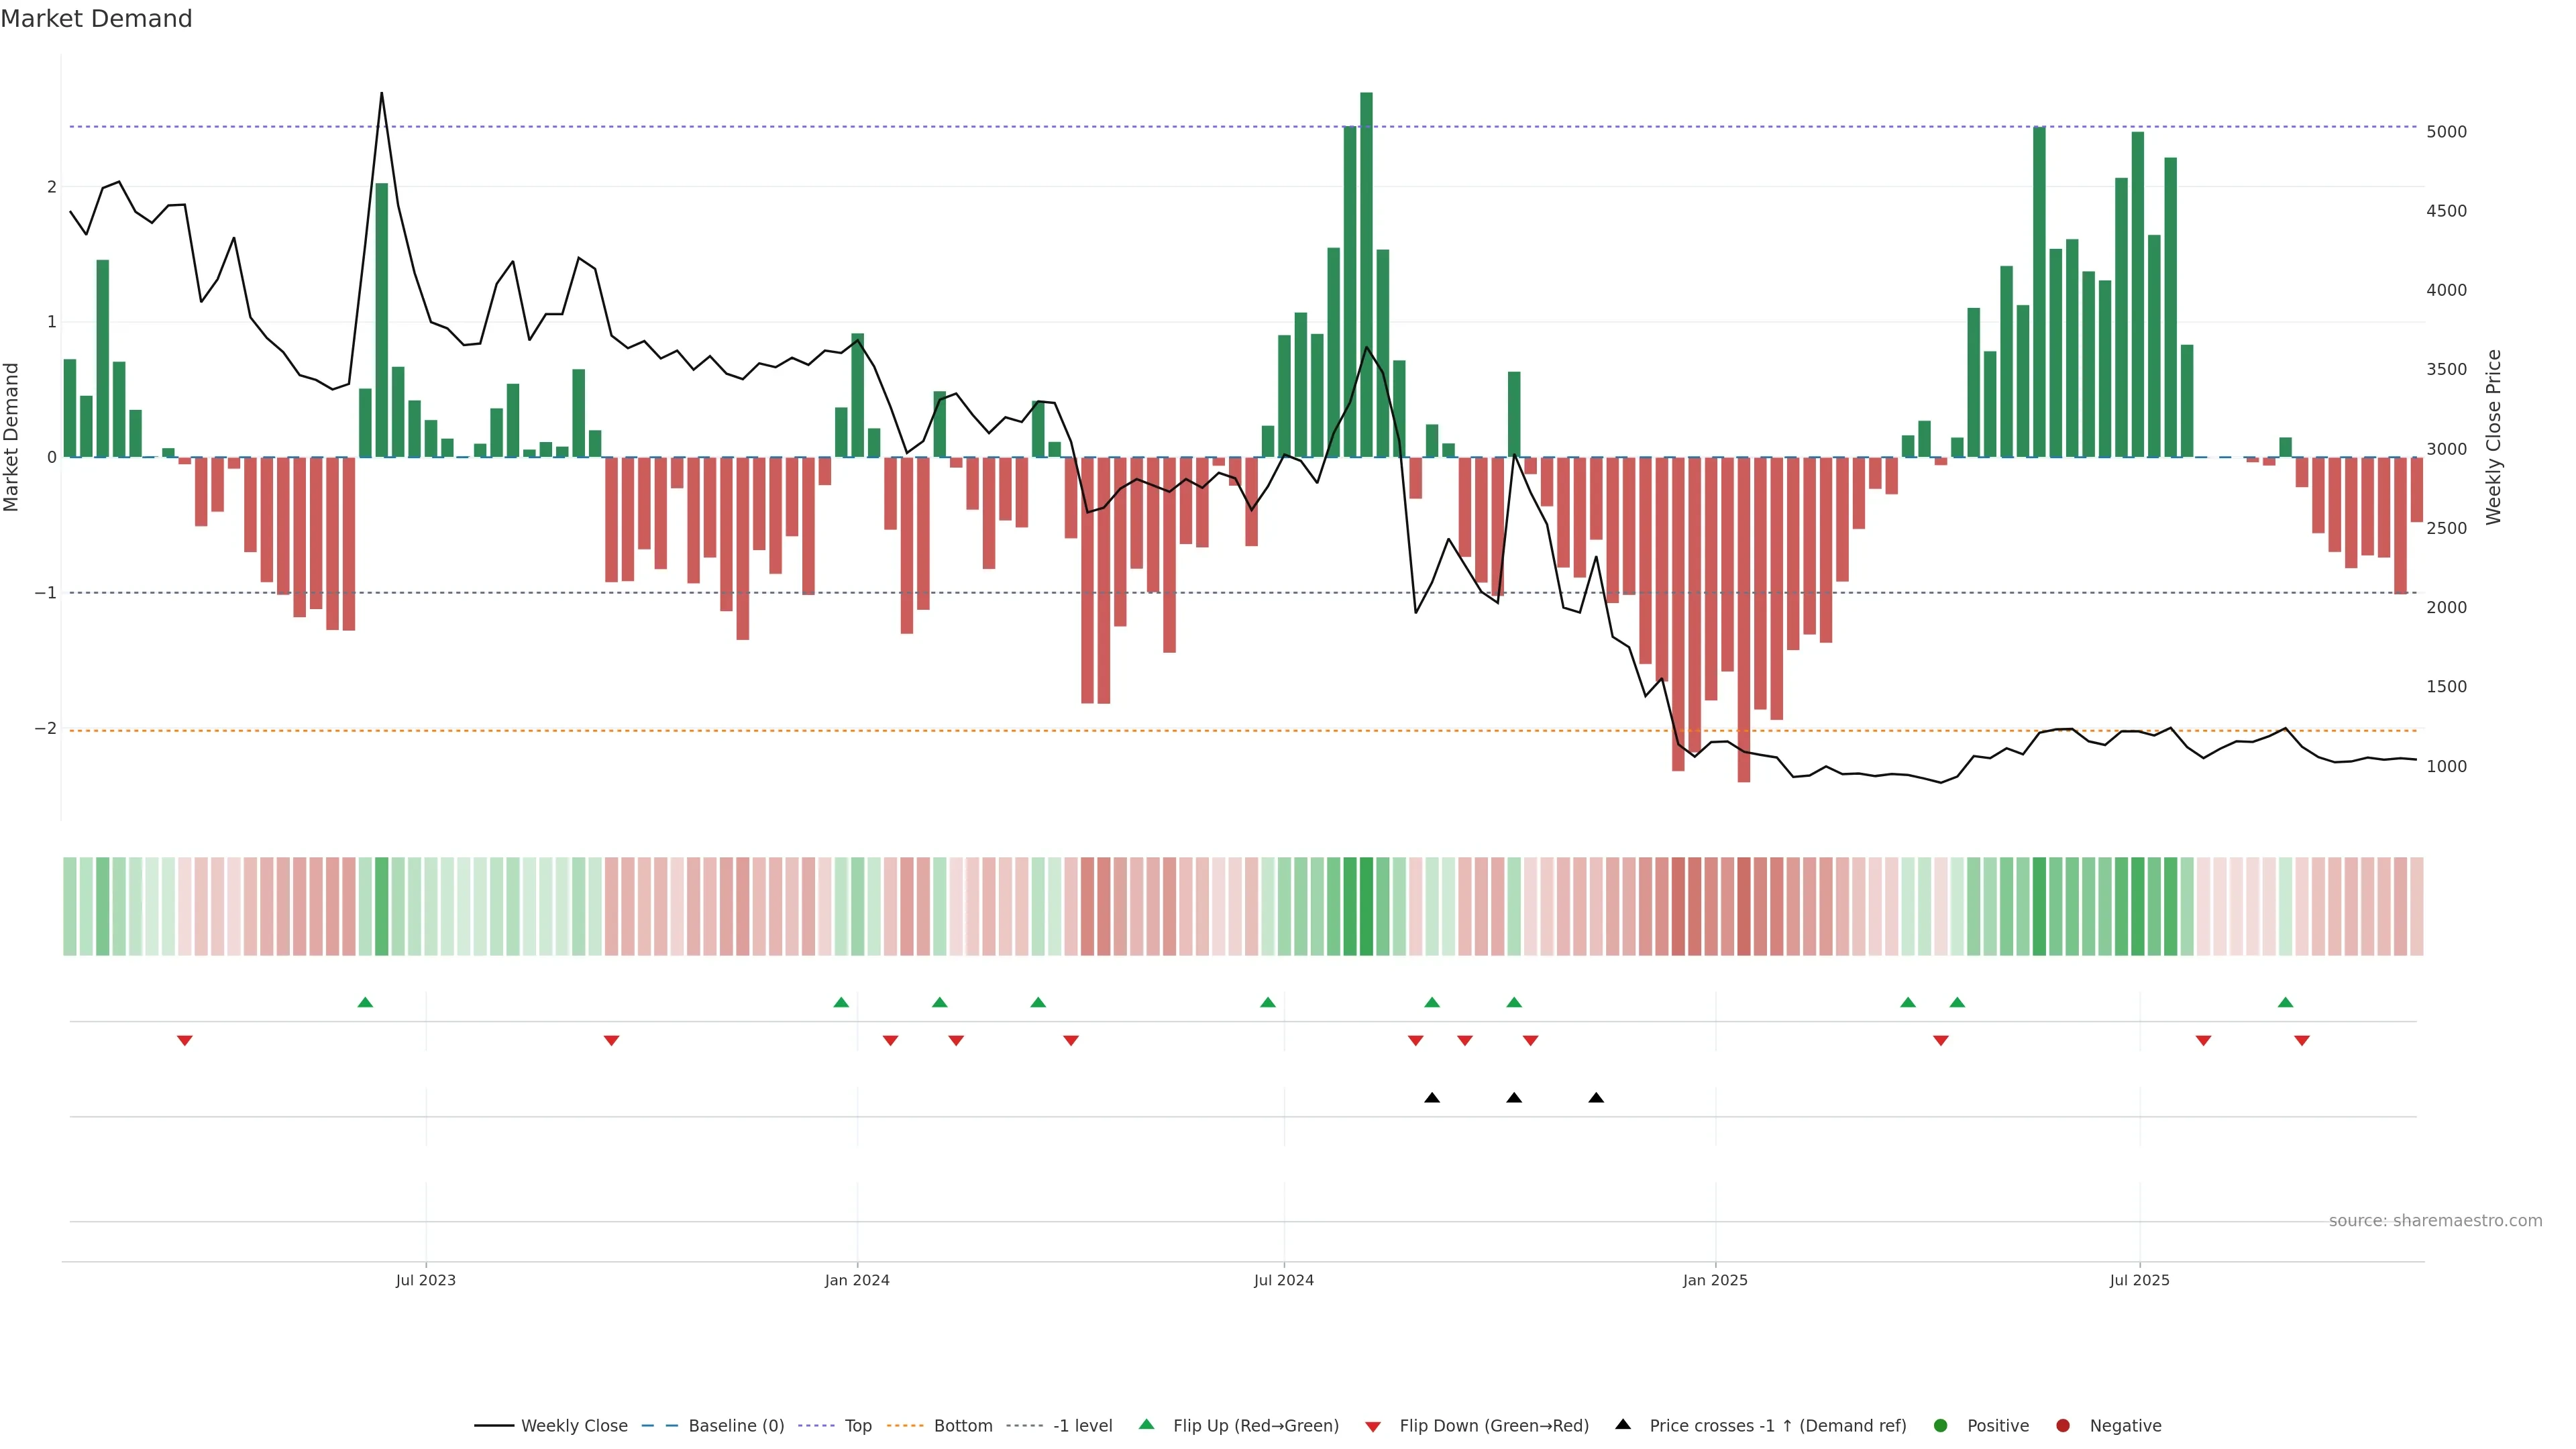Image resolution: width=2576 pixels, height=1449 pixels.
Task: Hide the Top dotted line legend item
Action: coord(857,1426)
